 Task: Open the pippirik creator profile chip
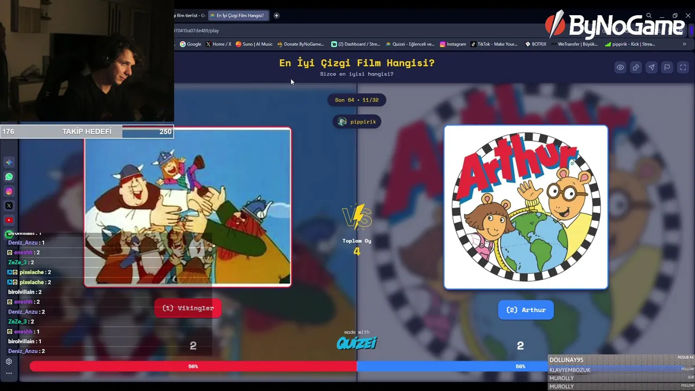357,122
